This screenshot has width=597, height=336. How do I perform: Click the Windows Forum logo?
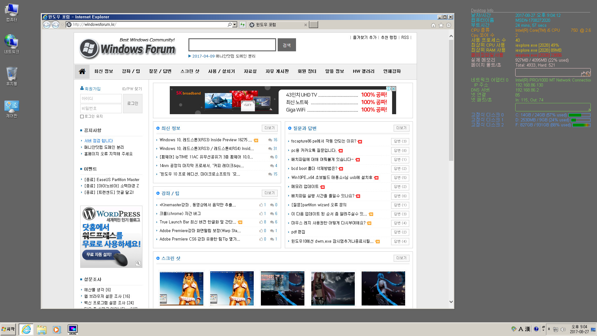pos(127,48)
